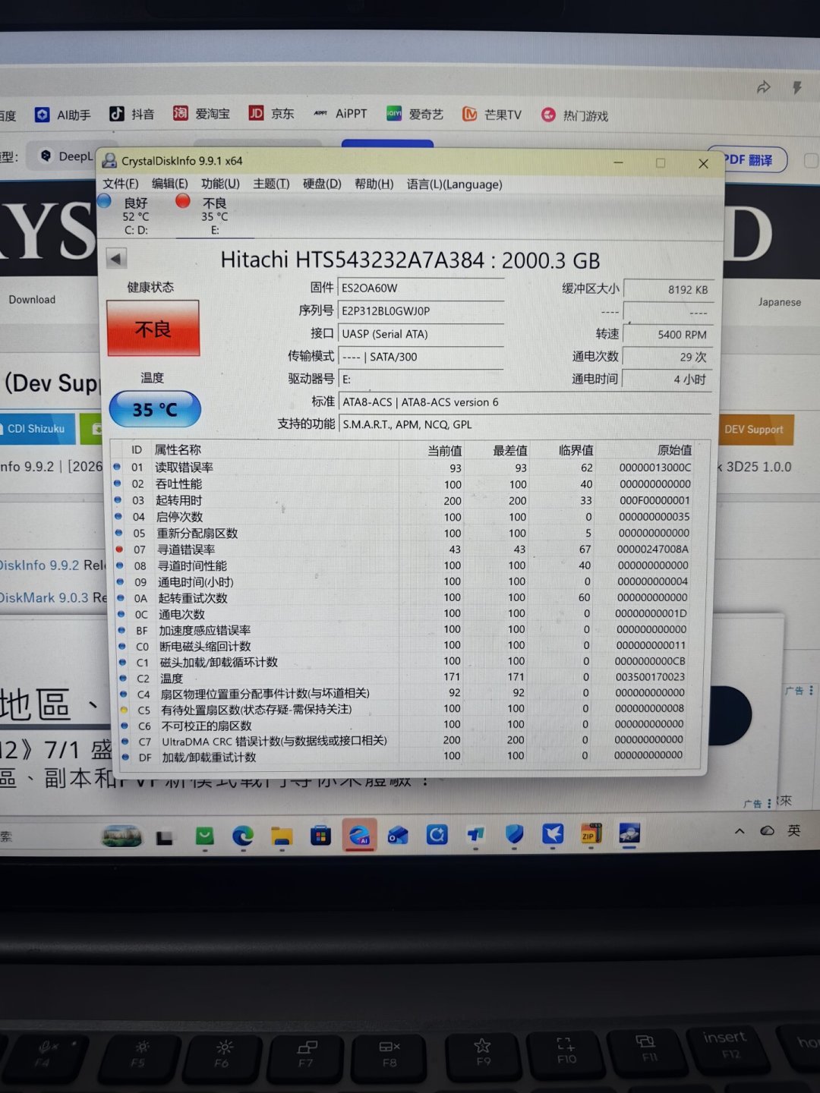
Task: Click the serial number field E2P312BL0GWJ0P
Action: tap(421, 311)
